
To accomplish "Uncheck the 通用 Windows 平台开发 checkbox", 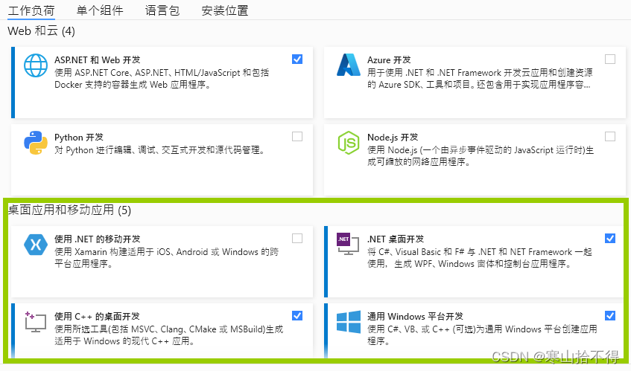I will (x=610, y=315).
